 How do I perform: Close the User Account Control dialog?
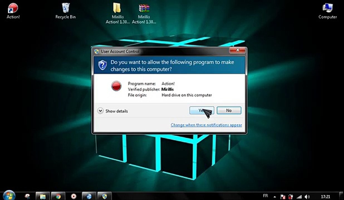pyautogui.click(x=238, y=50)
